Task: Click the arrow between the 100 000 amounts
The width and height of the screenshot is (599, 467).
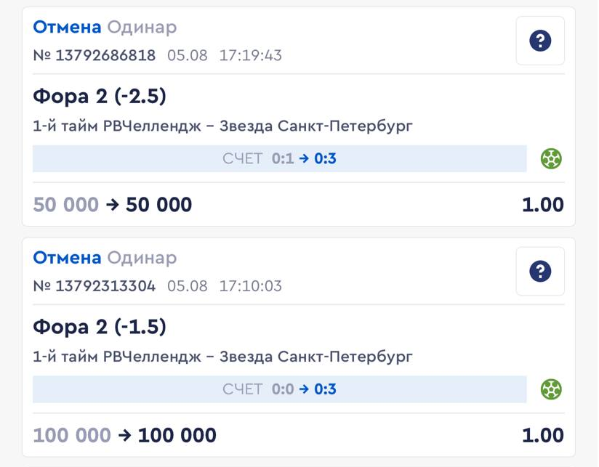Action: (124, 436)
